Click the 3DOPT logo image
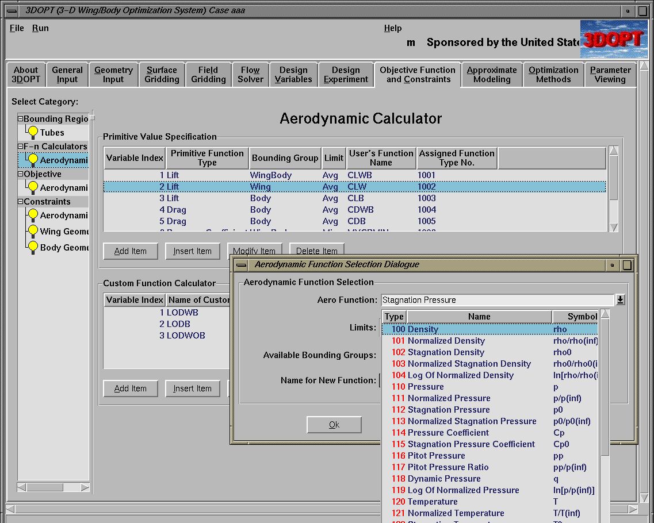 (x=614, y=39)
